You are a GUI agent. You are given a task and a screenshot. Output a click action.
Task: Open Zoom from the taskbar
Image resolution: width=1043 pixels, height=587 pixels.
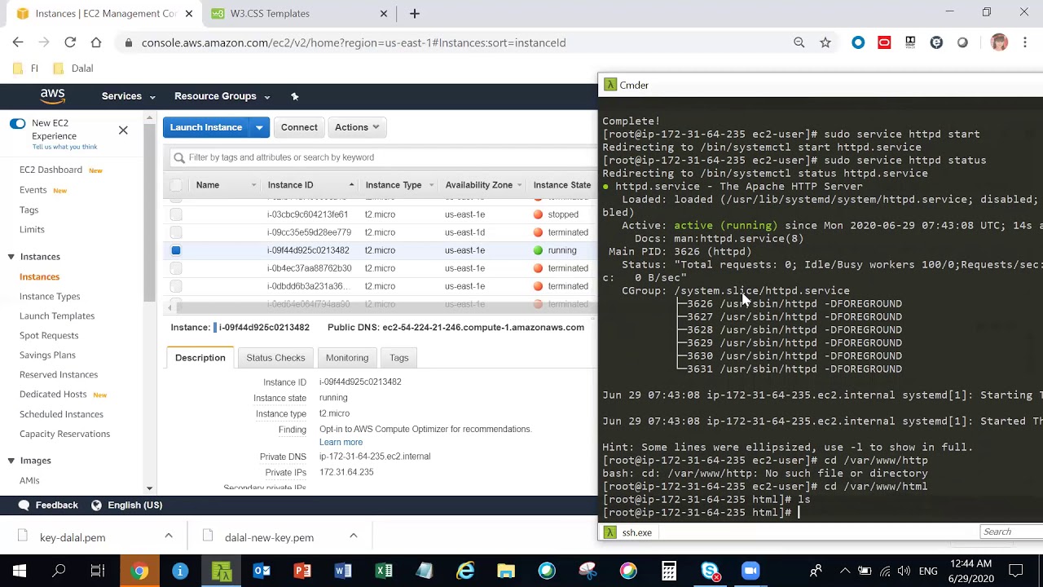tap(750, 571)
